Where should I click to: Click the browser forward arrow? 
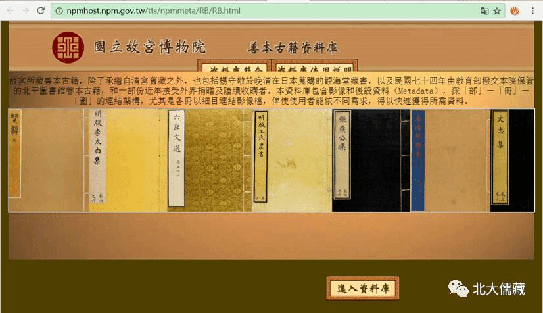(x=24, y=11)
